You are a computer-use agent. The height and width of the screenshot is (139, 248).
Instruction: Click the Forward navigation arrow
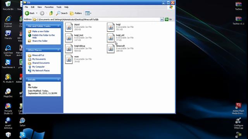click(42, 13)
